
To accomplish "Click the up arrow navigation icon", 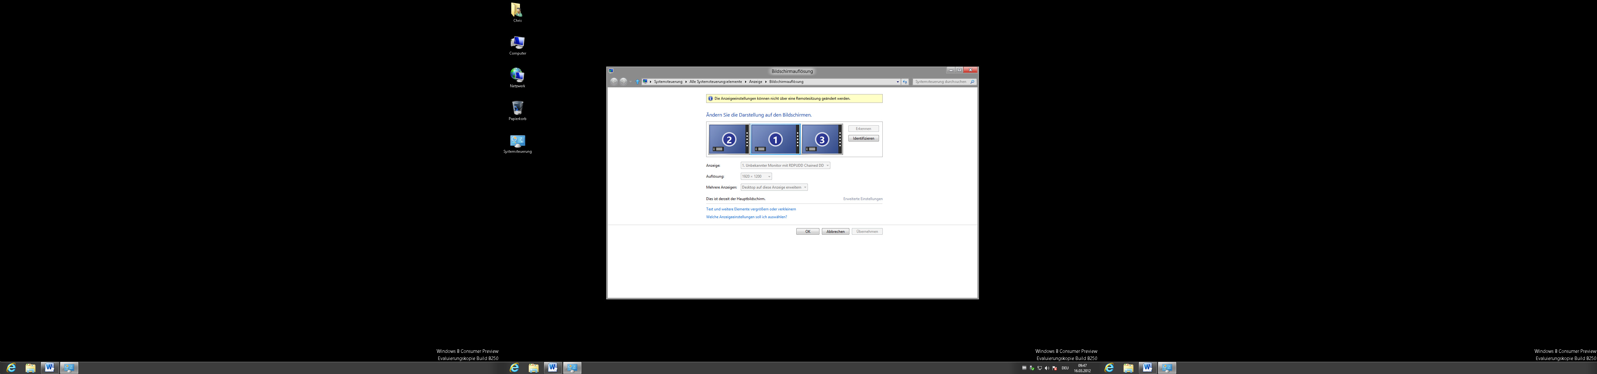I will [x=637, y=82].
